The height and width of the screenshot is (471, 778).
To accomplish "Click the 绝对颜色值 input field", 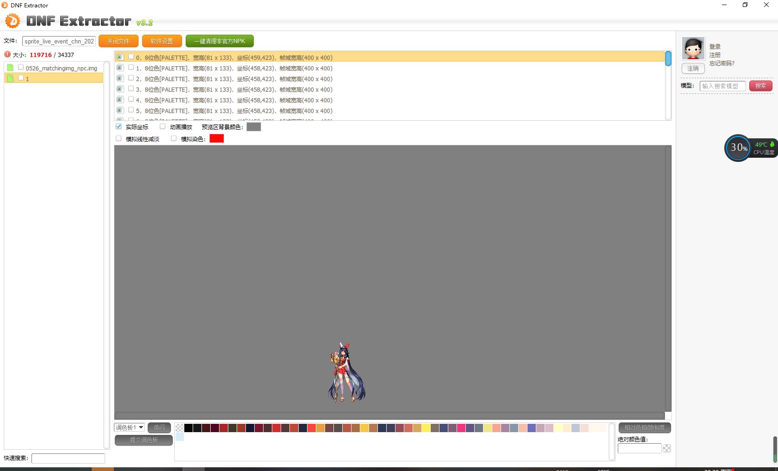I will point(640,448).
